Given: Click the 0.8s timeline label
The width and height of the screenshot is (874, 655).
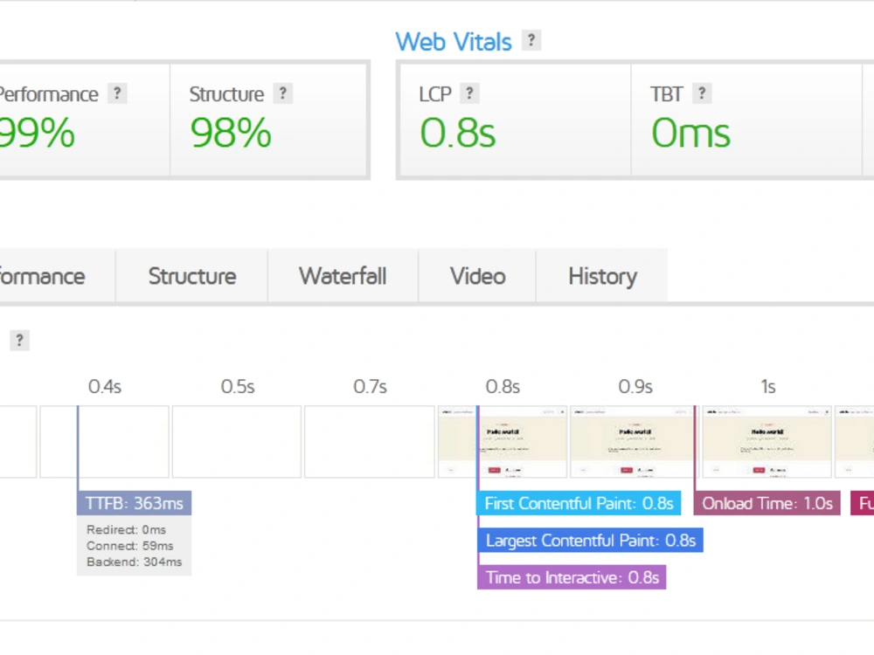Looking at the screenshot, I should tap(503, 387).
